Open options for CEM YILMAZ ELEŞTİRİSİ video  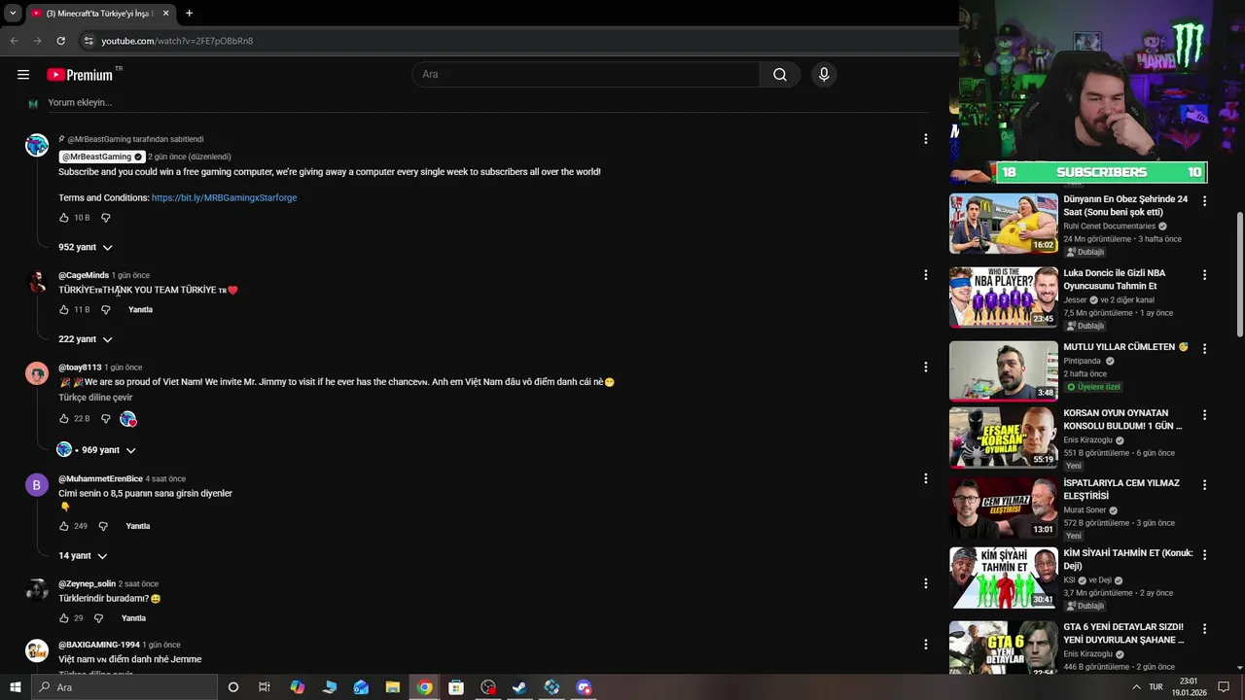point(1204,485)
